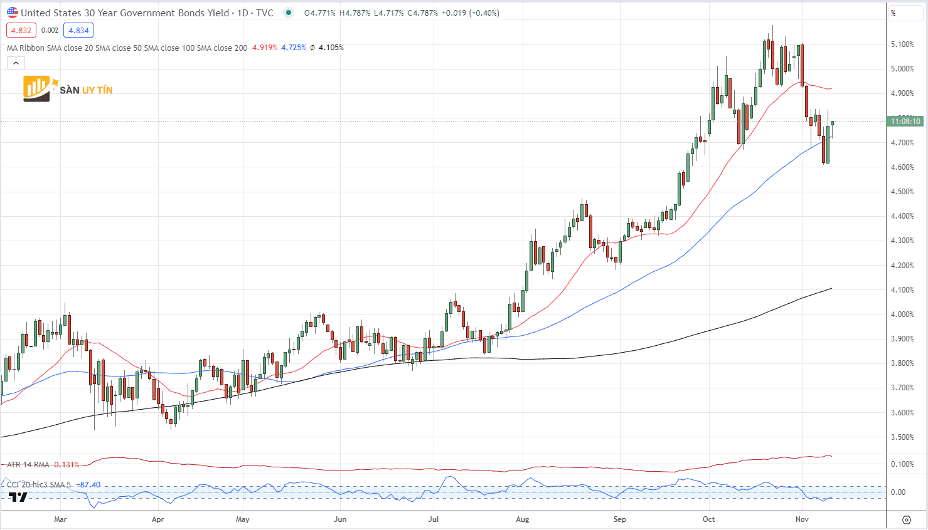Click the May label on time axis

(x=242, y=519)
